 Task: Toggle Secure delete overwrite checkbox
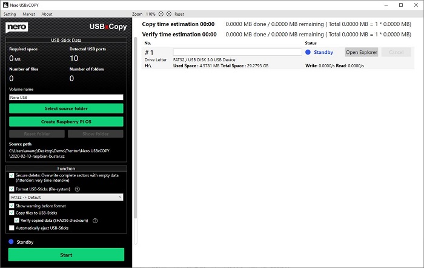(x=12, y=175)
